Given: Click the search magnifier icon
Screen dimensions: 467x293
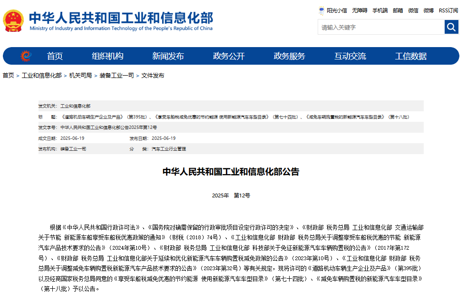Looking at the screenshot, I should point(451,27).
